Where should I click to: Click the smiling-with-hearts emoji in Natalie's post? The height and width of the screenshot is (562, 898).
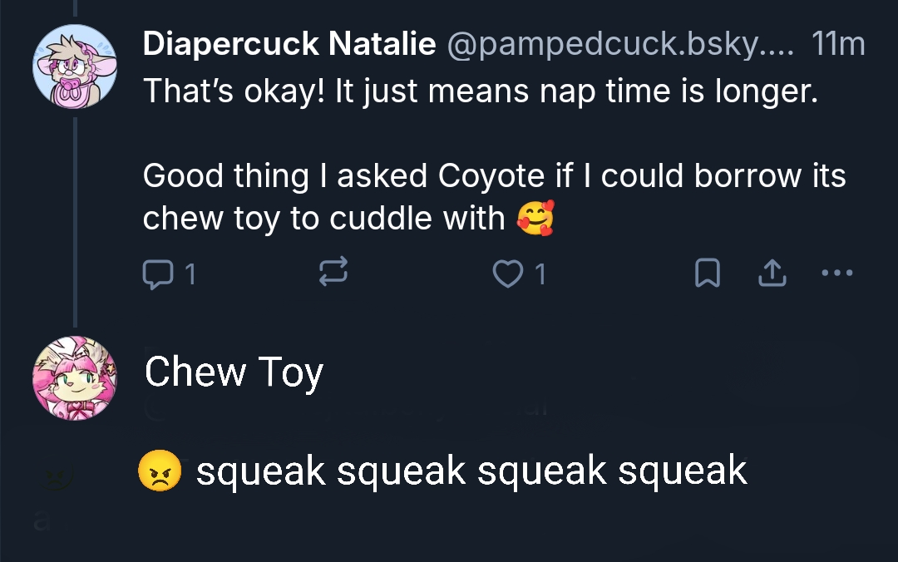(x=535, y=218)
